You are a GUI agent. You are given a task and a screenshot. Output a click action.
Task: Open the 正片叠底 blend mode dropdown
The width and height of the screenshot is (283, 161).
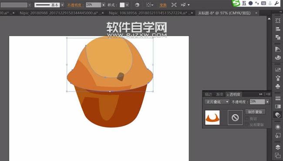[217, 102]
